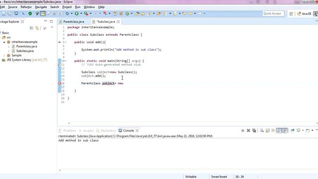Image resolution: width=318 pixels, height=179 pixels.
Task: Open the Debug button dropdown arrow
Action: pyautogui.click(x=72, y=13)
